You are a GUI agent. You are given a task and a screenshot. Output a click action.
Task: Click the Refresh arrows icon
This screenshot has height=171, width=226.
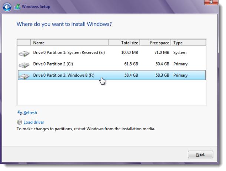click(20, 113)
